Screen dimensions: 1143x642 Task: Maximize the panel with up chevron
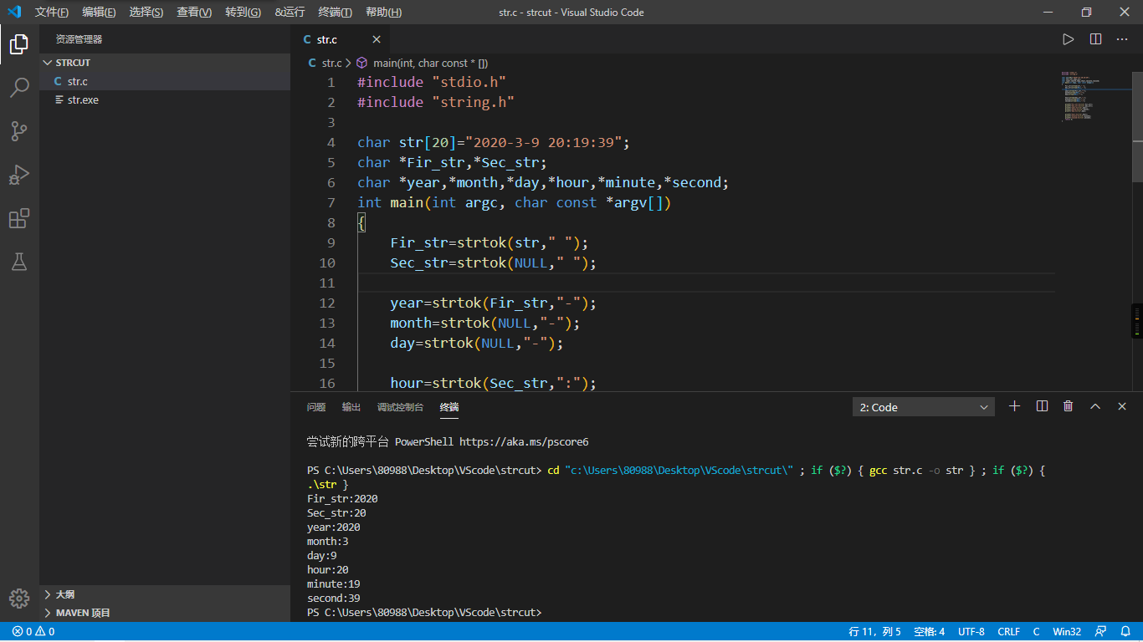(x=1095, y=406)
